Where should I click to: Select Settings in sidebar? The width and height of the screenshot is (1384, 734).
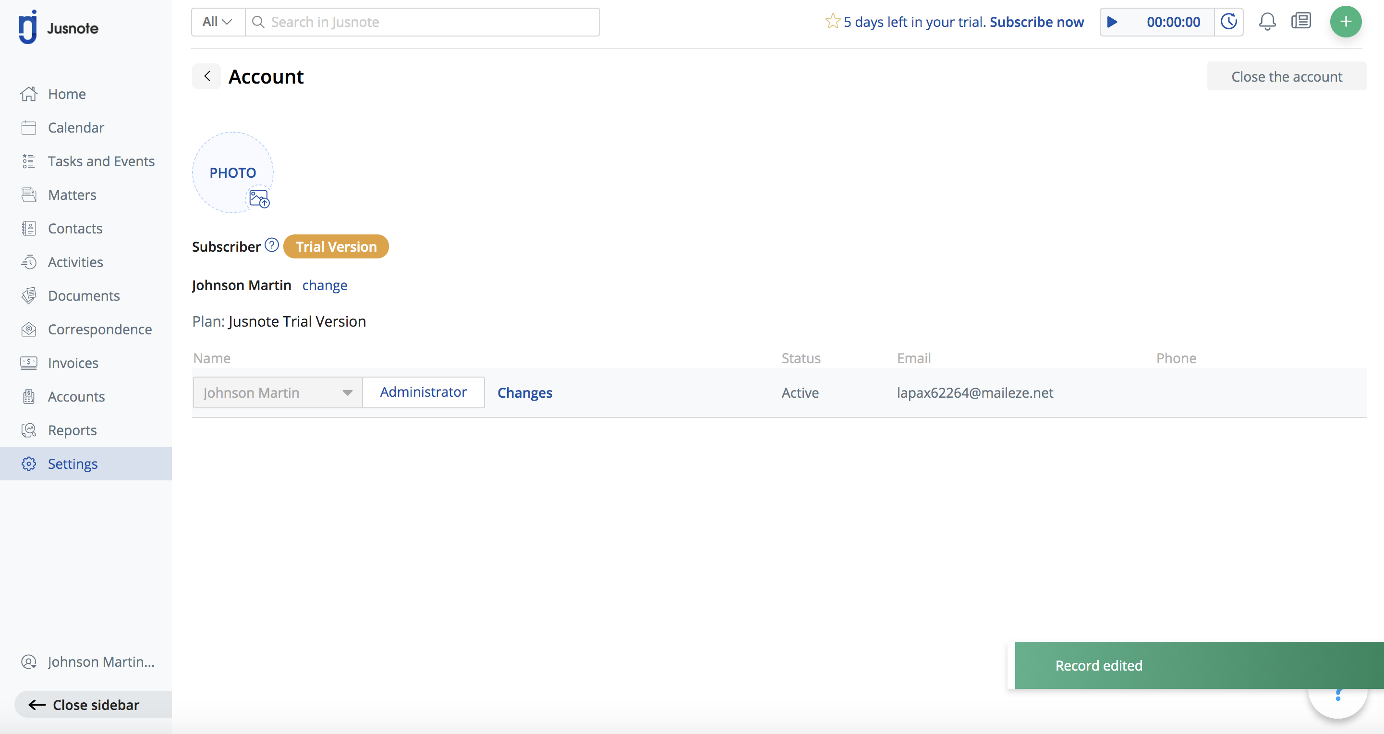pyautogui.click(x=86, y=464)
